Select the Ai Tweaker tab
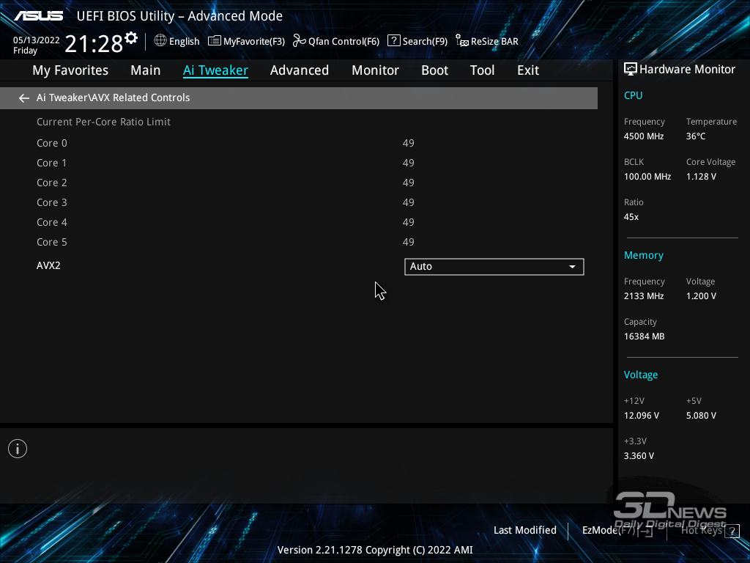 (215, 70)
